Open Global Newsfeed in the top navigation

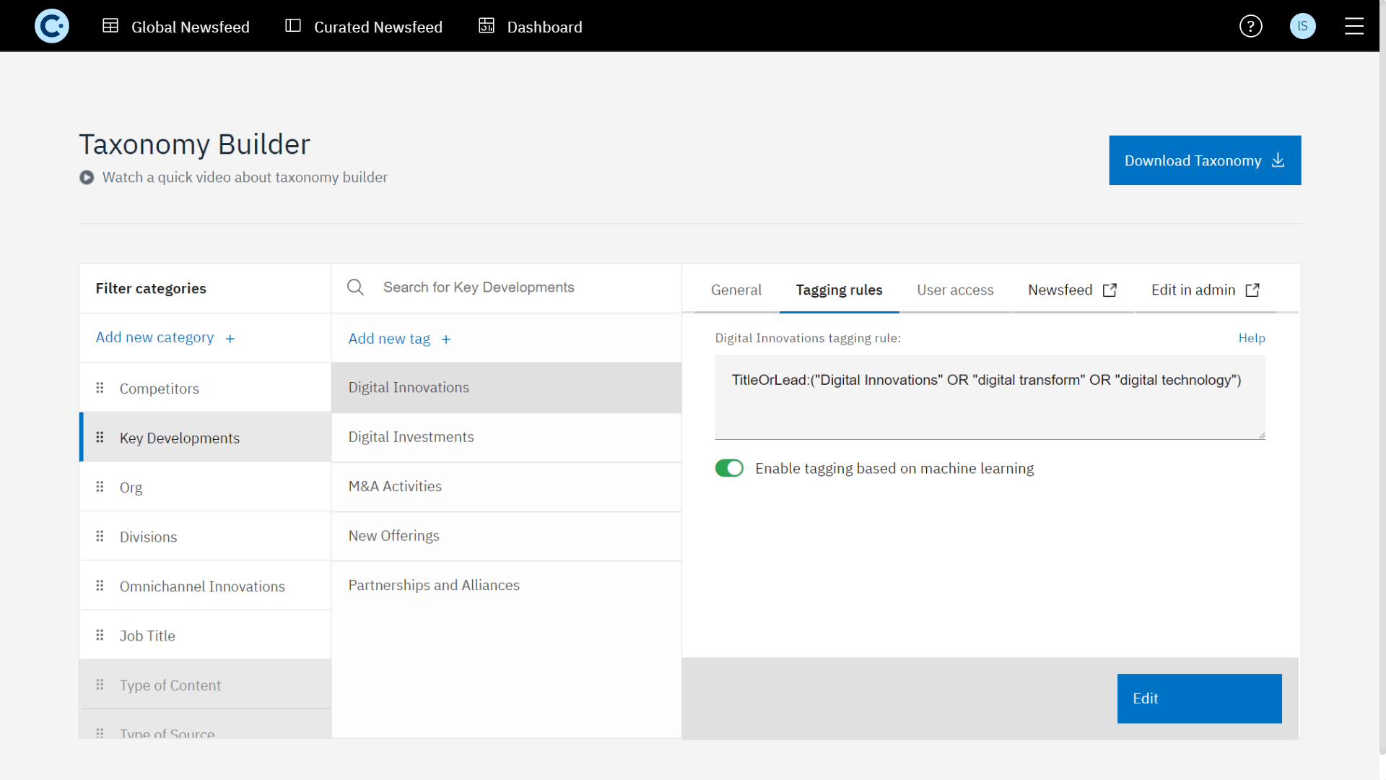coord(176,27)
